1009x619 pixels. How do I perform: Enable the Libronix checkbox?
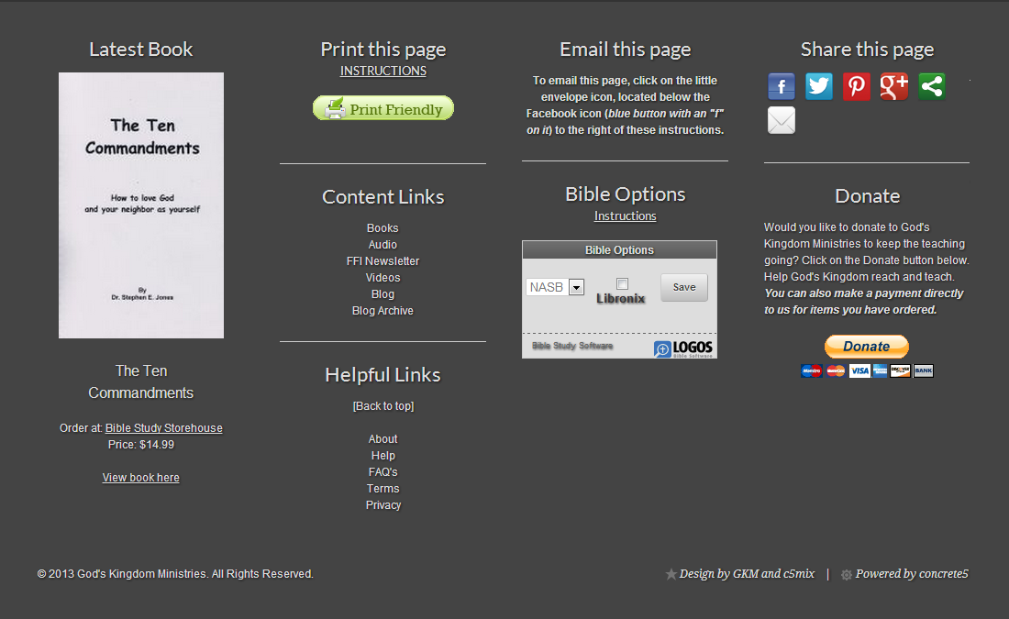click(x=622, y=283)
